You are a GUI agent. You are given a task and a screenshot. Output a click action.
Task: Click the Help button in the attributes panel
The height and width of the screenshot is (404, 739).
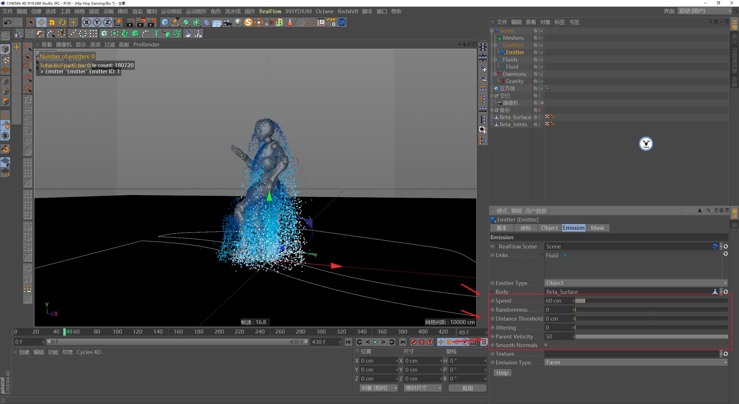pos(502,373)
